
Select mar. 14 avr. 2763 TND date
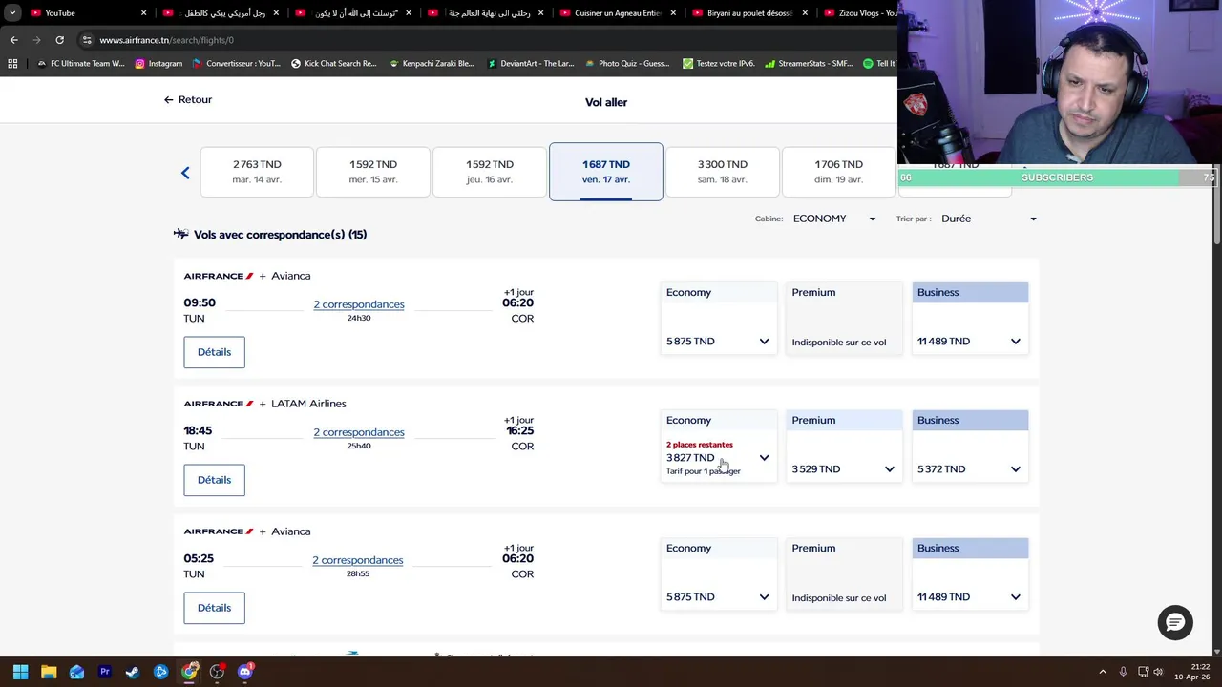pyautogui.click(x=257, y=172)
